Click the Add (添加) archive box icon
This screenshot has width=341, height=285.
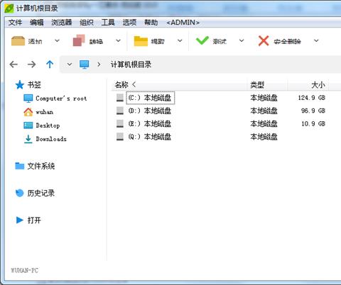[x=18, y=41]
